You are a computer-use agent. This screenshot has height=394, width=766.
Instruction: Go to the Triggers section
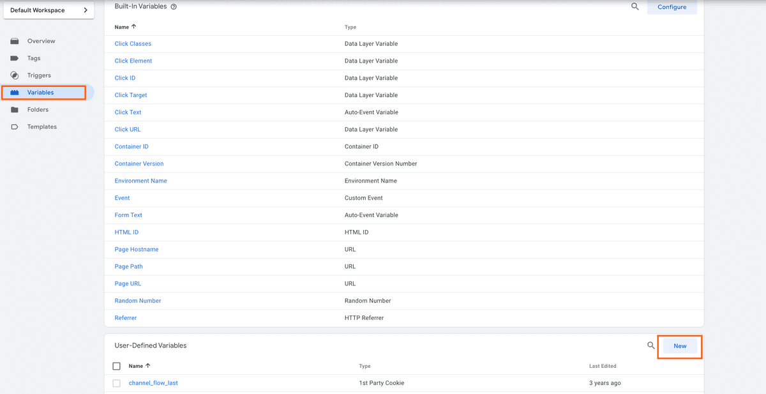coord(39,75)
